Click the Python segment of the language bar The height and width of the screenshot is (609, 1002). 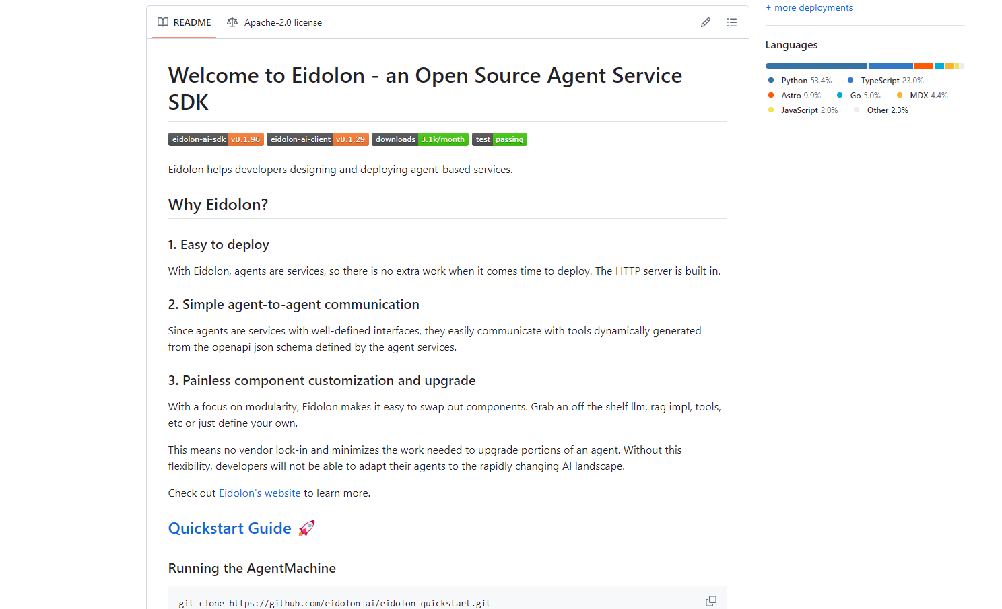coord(816,66)
